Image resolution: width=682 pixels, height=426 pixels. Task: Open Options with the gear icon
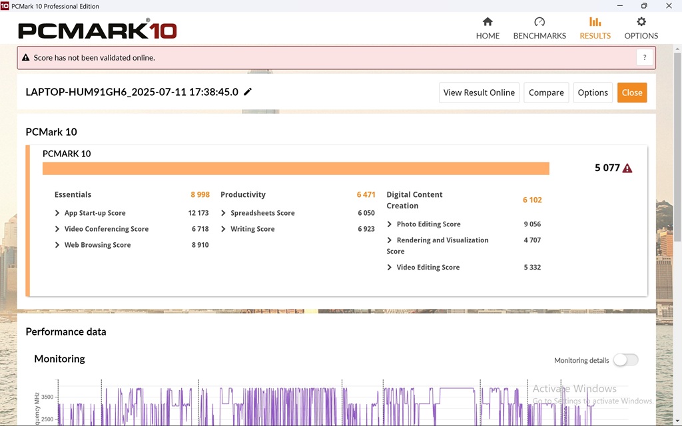click(x=641, y=22)
